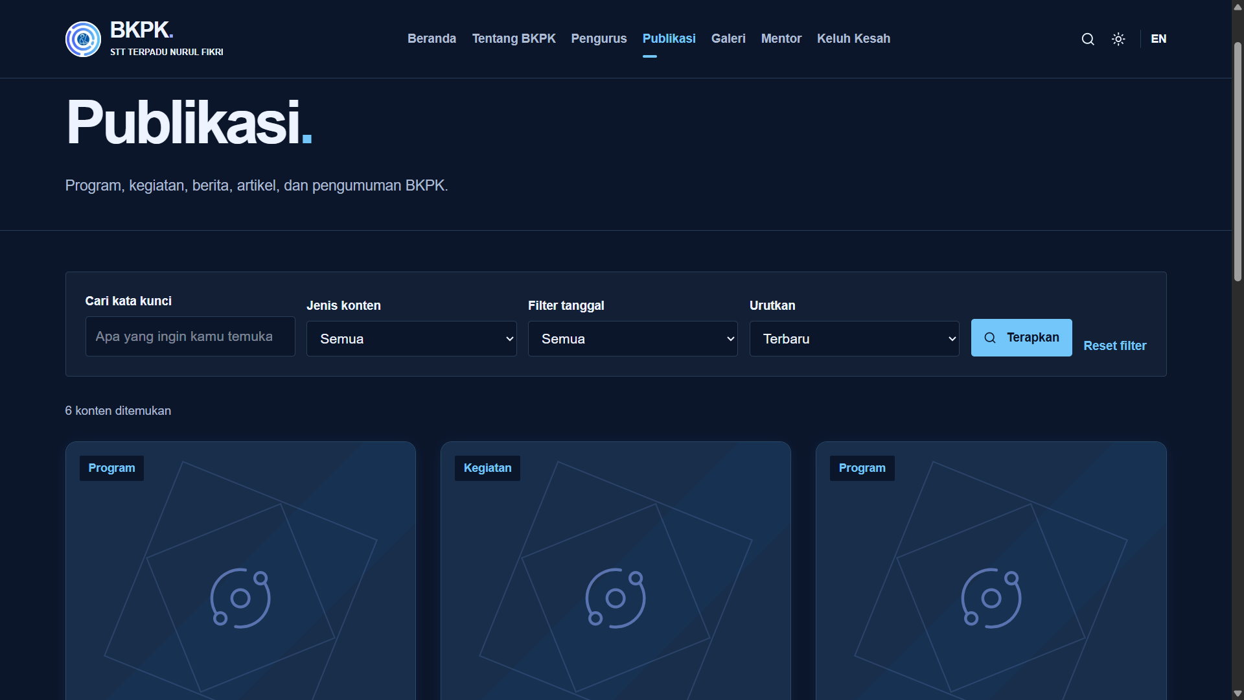Viewport: 1244px width, 700px height.
Task: Click the Reset filter link
Action: (x=1114, y=346)
